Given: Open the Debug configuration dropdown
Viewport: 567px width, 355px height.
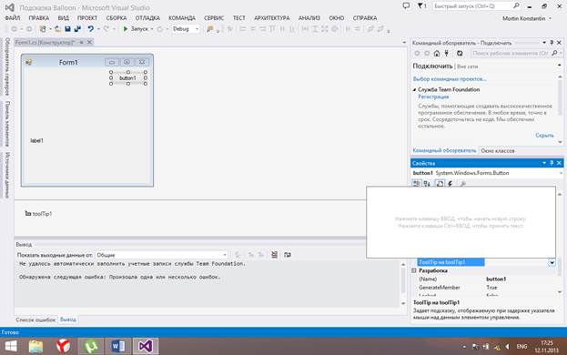Looking at the screenshot, I should pos(186,29).
